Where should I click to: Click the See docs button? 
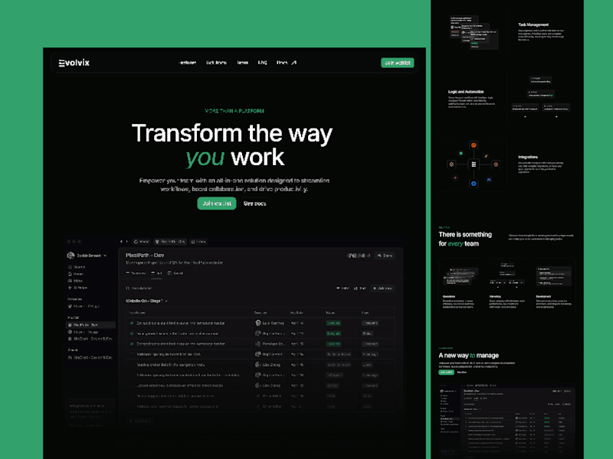[254, 203]
